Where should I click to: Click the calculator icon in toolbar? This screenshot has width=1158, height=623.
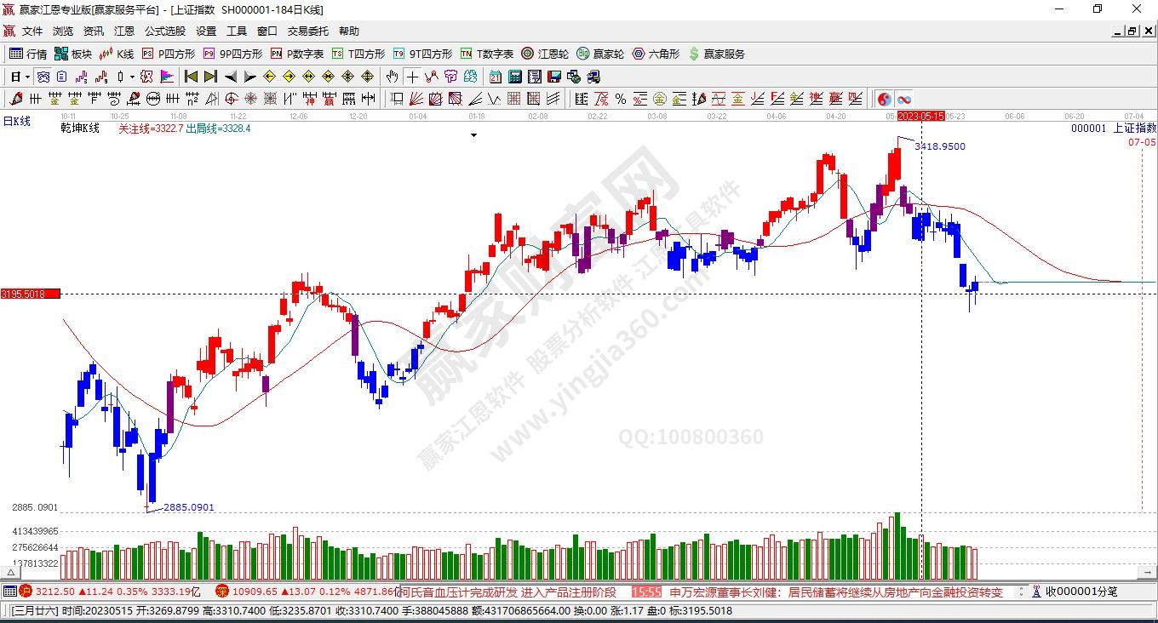pos(514,77)
